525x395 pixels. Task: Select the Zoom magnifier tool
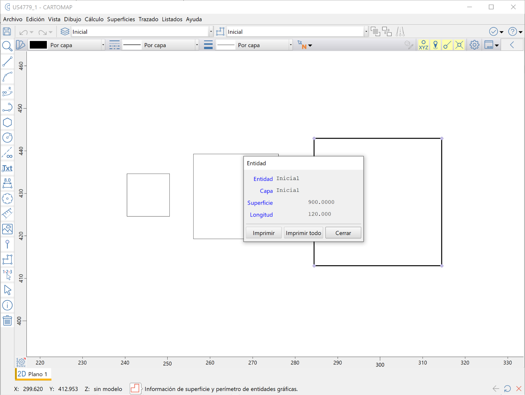click(x=7, y=46)
